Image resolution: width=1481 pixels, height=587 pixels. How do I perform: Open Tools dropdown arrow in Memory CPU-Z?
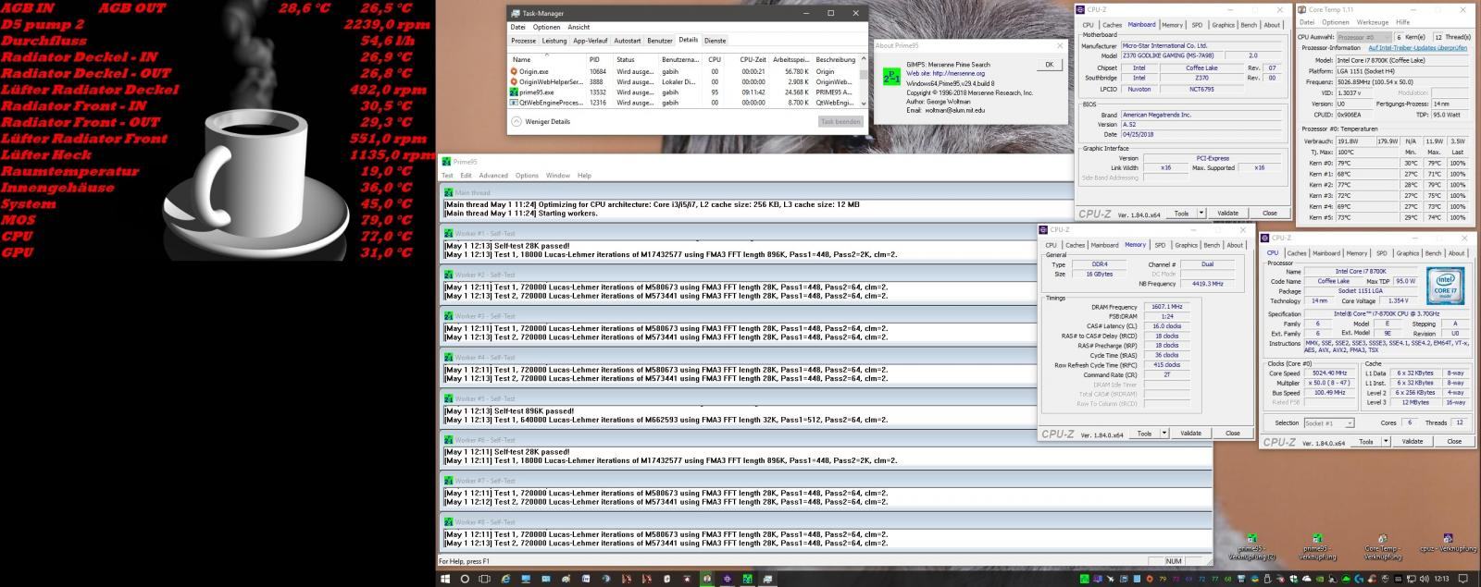tap(1164, 433)
